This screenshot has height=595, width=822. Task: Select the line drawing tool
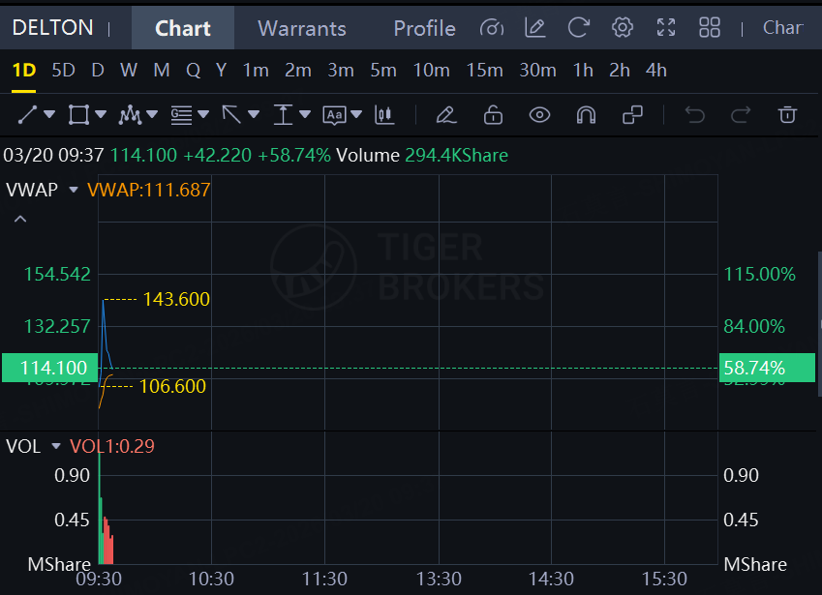(x=27, y=115)
